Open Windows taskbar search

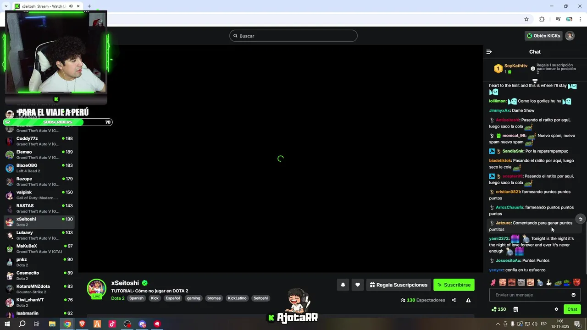pos(22,324)
